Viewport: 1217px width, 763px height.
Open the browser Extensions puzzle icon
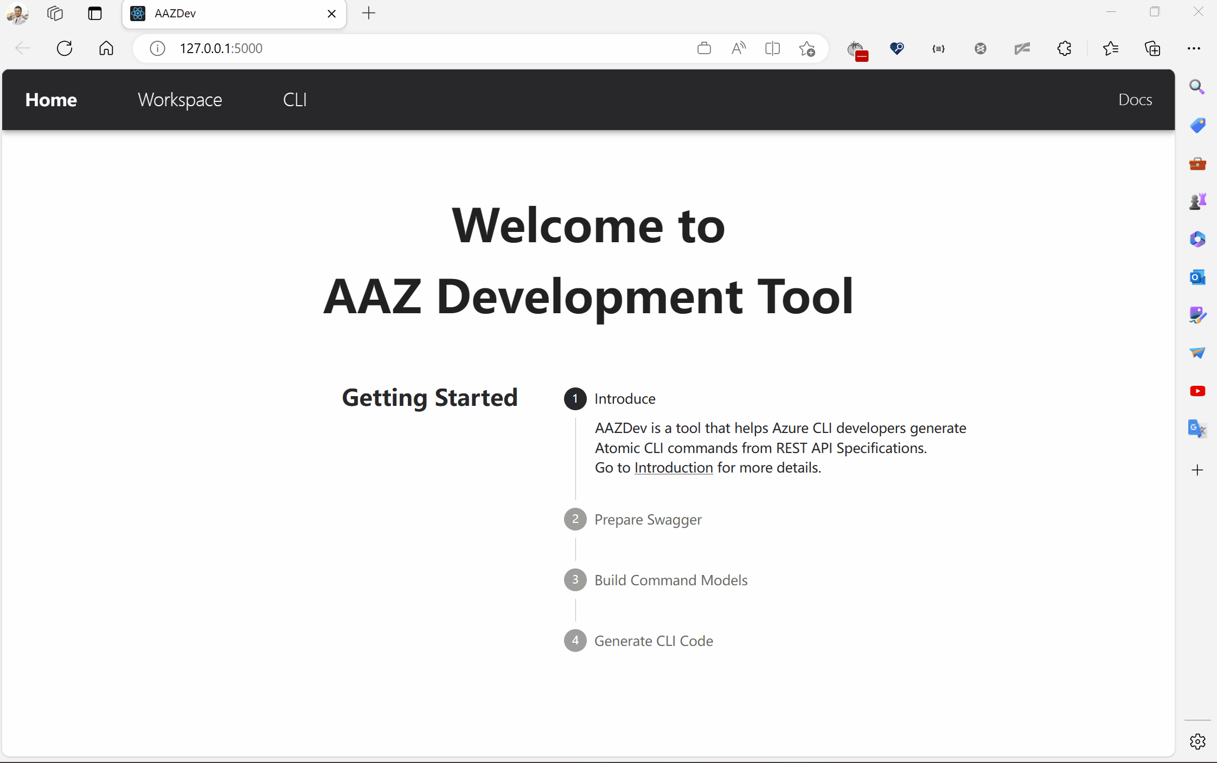1064,48
